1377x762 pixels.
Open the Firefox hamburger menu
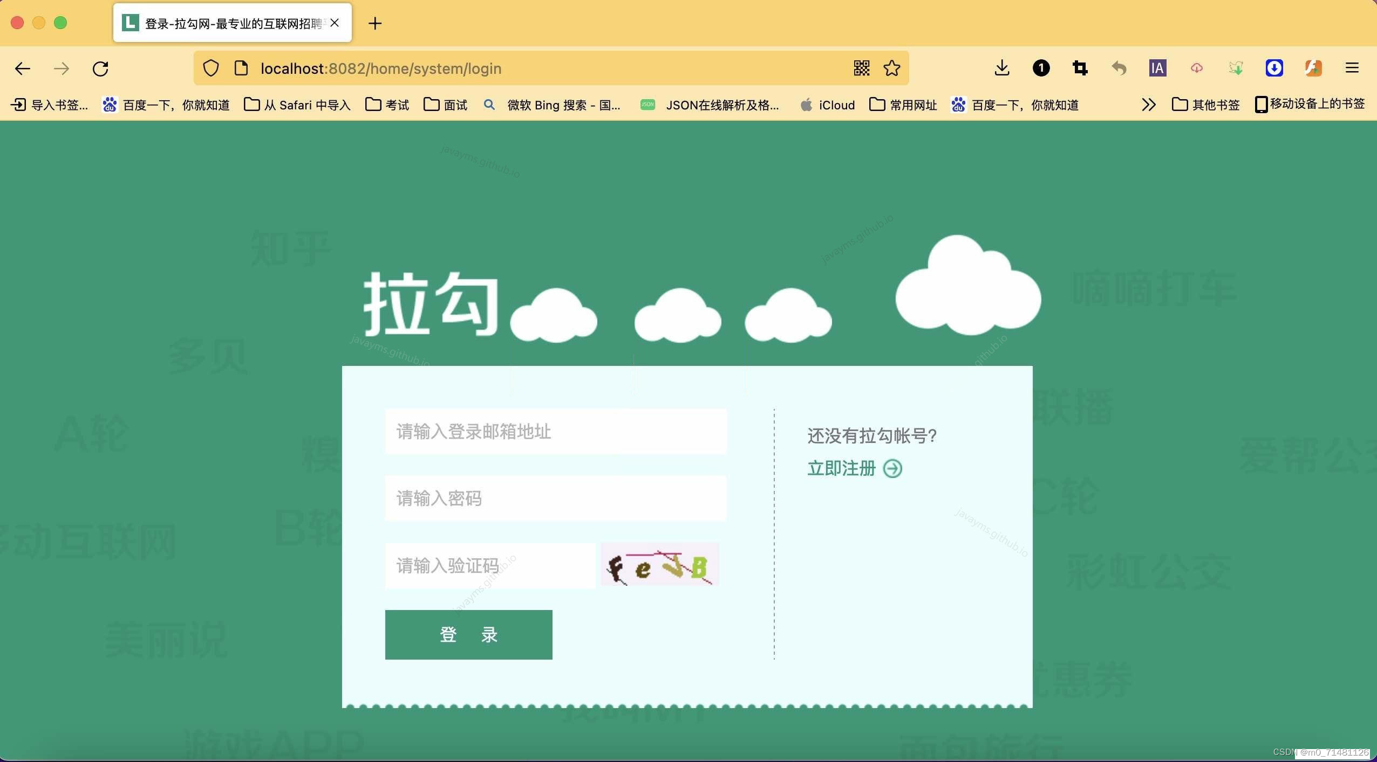tap(1352, 68)
